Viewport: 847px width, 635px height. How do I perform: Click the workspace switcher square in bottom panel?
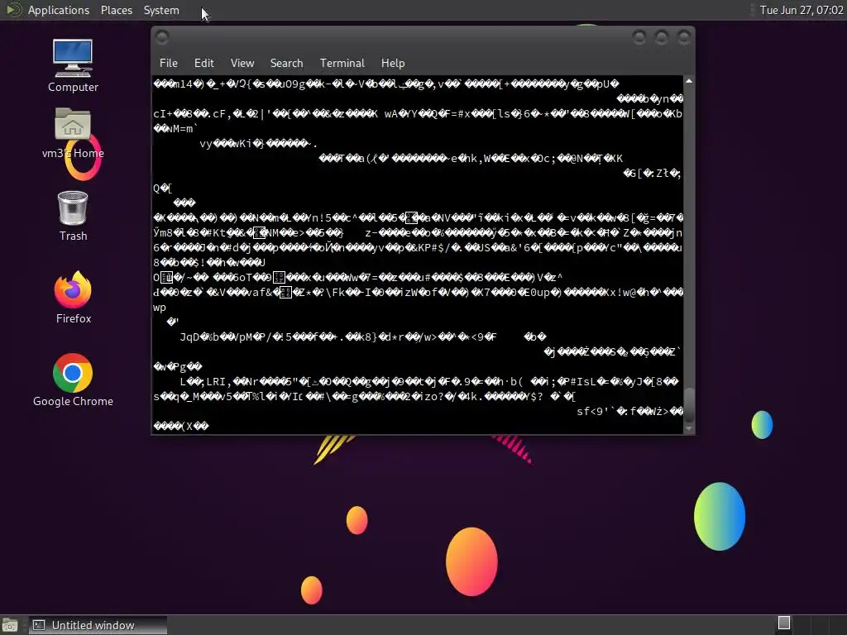[784, 623]
